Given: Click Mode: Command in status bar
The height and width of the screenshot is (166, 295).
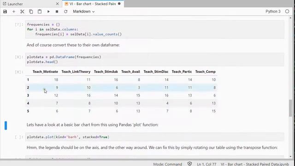Looking at the screenshot, I should point(167,164).
